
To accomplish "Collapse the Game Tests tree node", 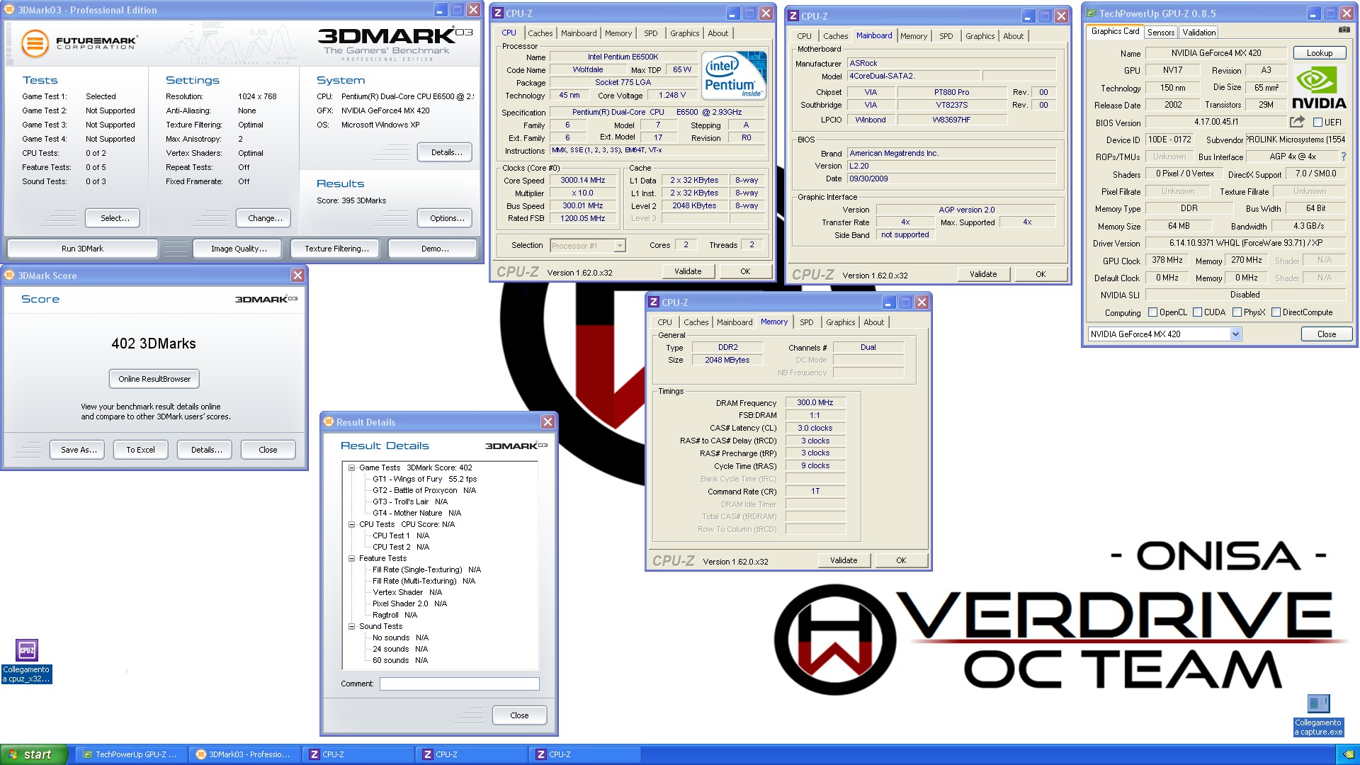I will 351,467.
